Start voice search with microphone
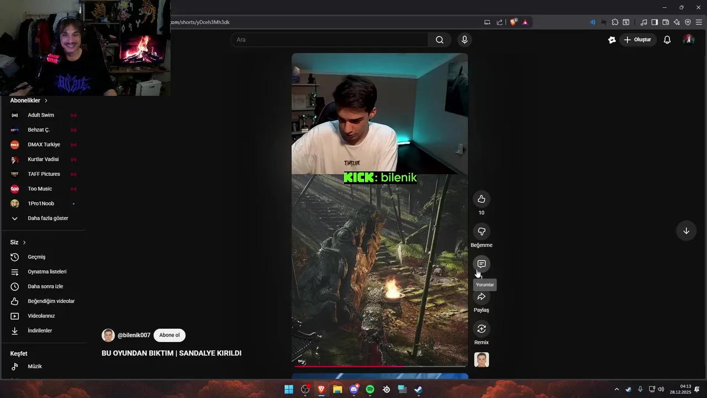The image size is (707, 398). tap(465, 40)
